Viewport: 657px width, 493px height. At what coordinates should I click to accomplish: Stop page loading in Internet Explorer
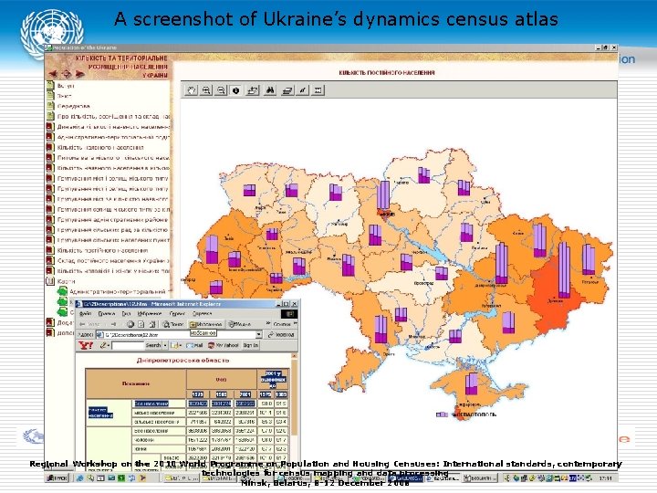point(130,324)
